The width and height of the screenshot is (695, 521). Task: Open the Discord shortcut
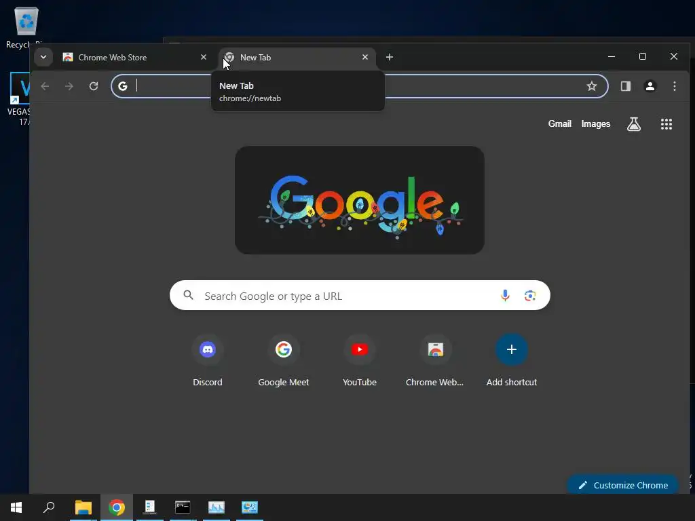[x=208, y=361]
